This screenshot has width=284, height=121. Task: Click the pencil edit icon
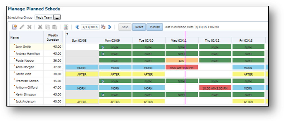pyautogui.click(x=22, y=27)
